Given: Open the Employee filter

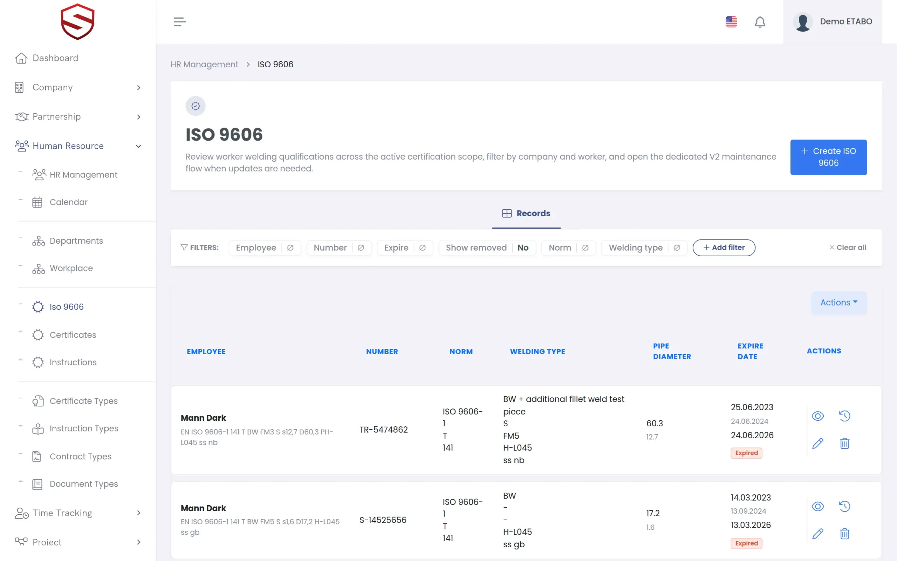Looking at the screenshot, I should pos(265,248).
